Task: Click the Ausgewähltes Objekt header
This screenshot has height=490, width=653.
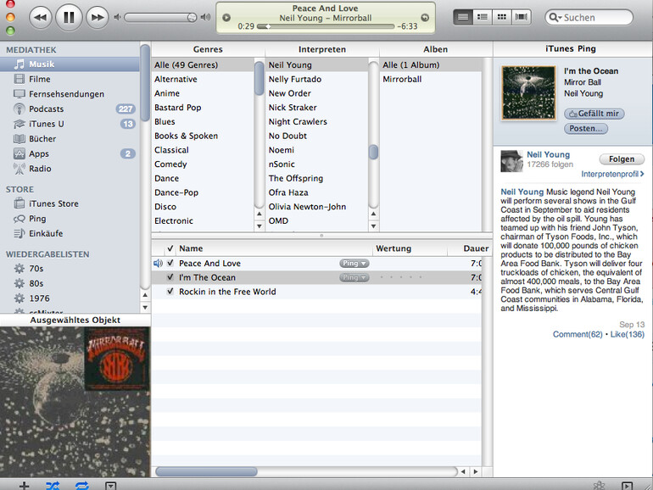Action: pyautogui.click(x=75, y=320)
